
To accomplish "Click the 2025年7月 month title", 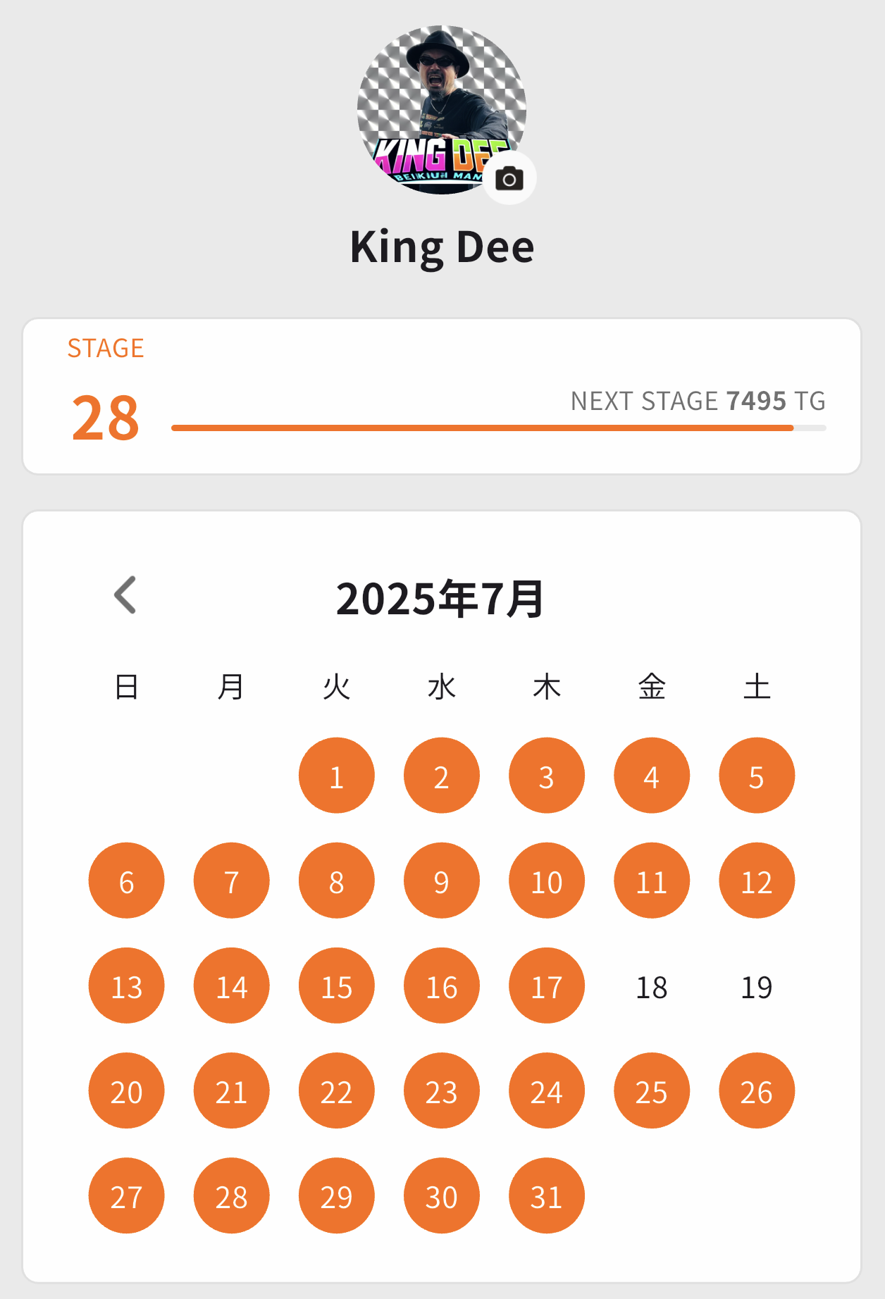I will click(x=440, y=599).
